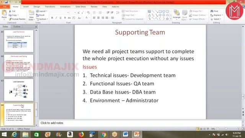The image size is (245, 138).
Task: Open the Replace dropdown arrow
Action: point(222,15)
